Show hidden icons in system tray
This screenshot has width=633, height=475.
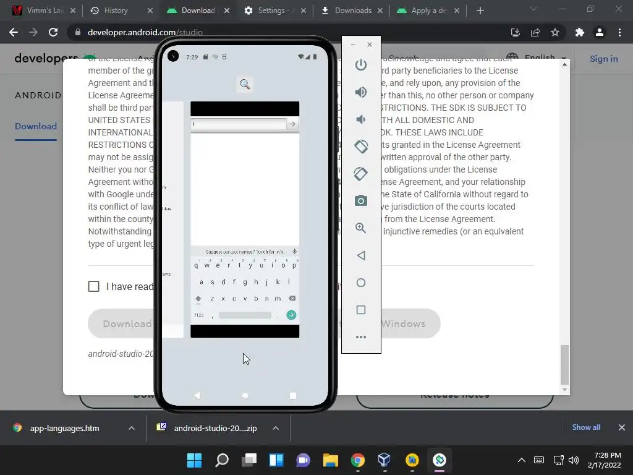point(522,460)
